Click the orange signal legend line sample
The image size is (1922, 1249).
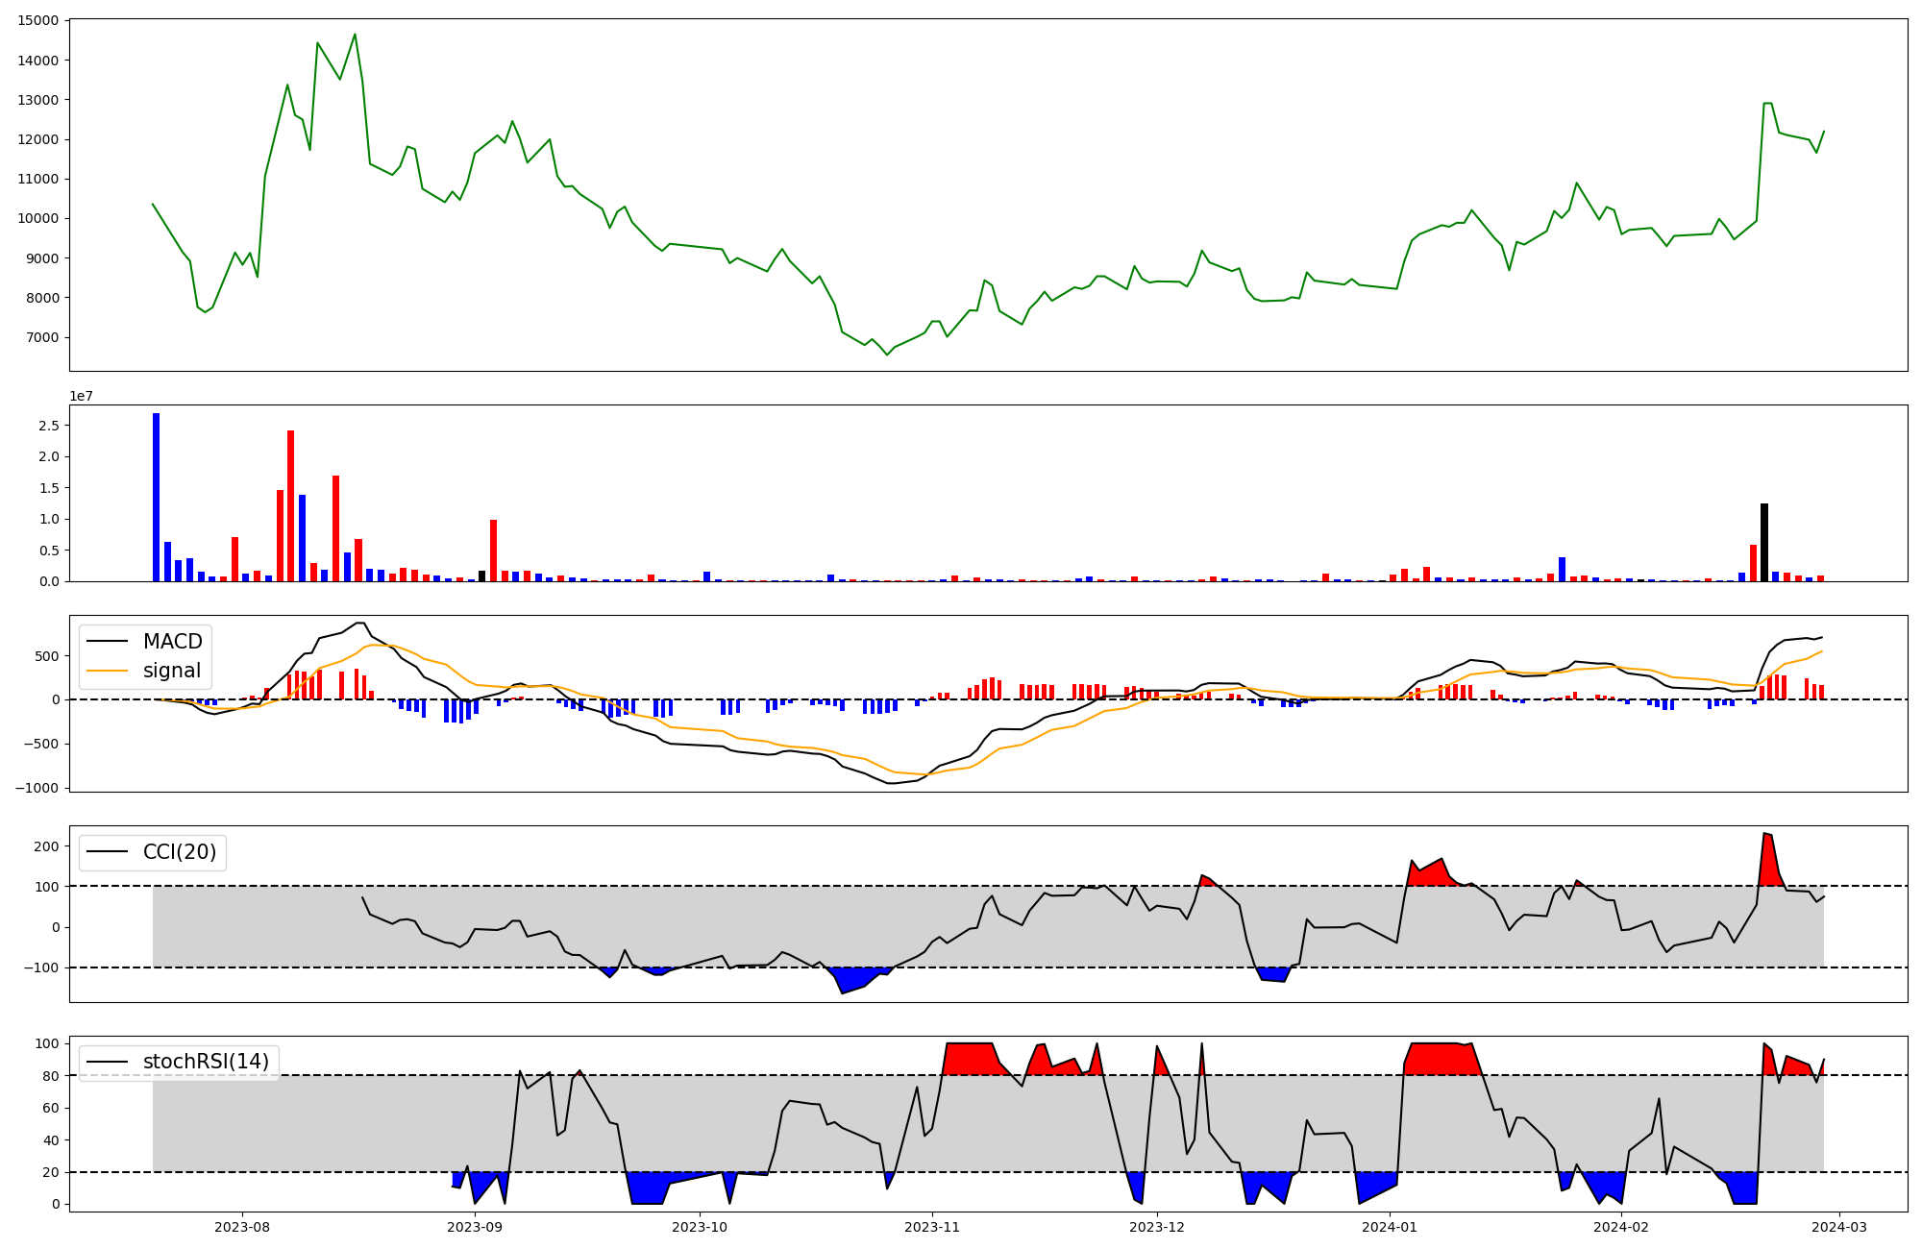click(x=105, y=671)
